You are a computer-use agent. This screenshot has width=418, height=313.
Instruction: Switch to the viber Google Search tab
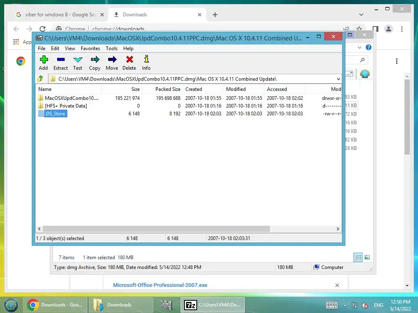pos(60,15)
